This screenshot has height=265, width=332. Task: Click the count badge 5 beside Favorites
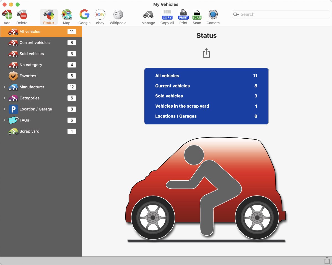(72, 76)
